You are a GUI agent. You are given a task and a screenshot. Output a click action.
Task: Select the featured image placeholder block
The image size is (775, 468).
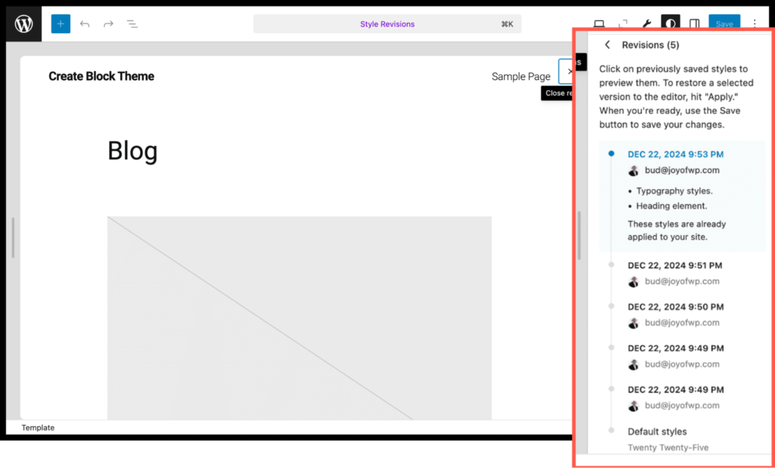300,318
